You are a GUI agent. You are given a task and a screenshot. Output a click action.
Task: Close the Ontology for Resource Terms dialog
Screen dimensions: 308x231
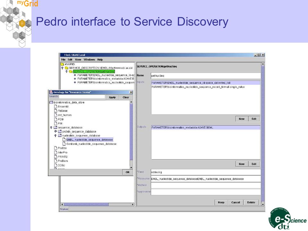pos(131,92)
